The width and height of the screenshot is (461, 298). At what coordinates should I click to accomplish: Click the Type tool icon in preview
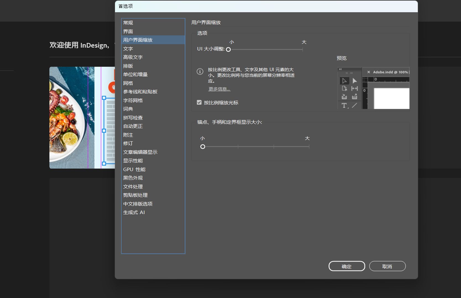pyautogui.click(x=344, y=105)
